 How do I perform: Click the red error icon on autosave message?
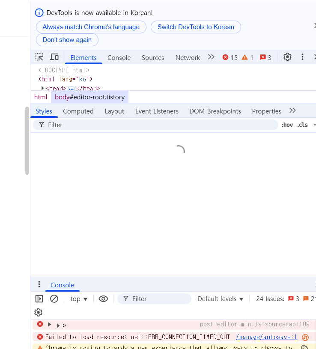pyautogui.click(x=40, y=337)
